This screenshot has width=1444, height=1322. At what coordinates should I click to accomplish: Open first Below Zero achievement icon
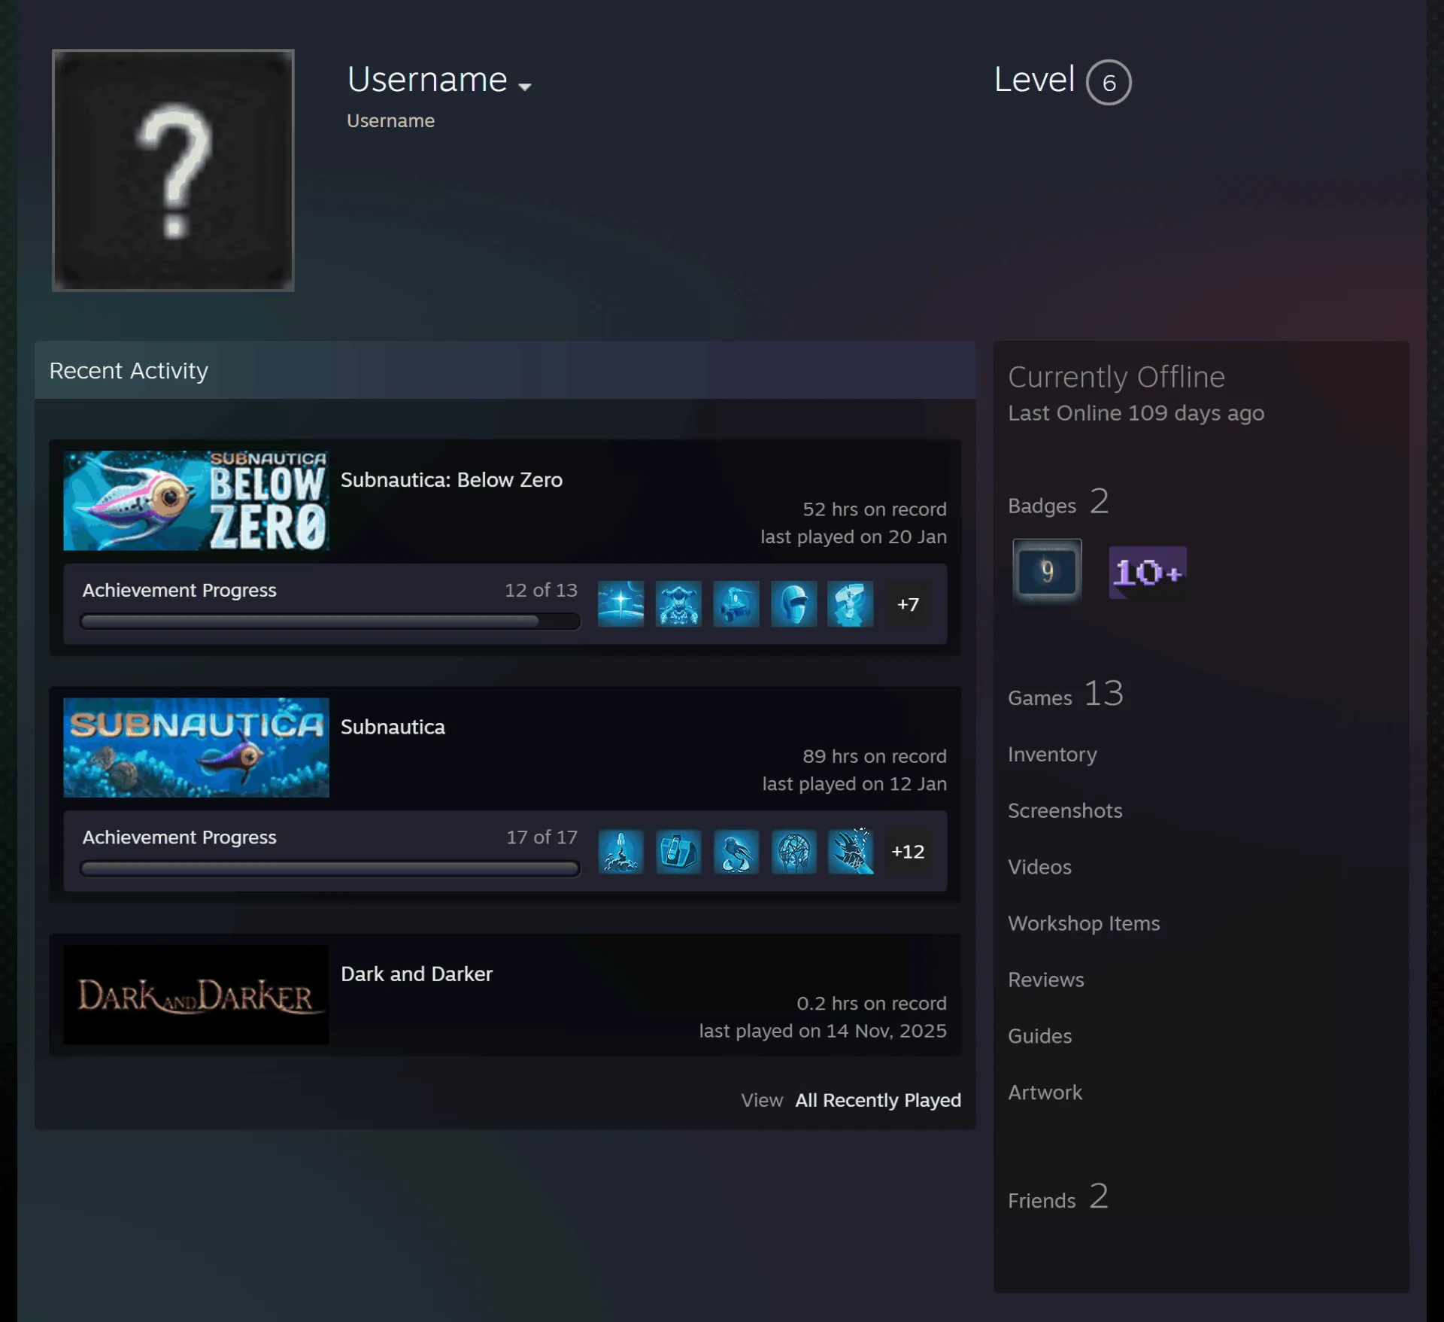(x=620, y=603)
